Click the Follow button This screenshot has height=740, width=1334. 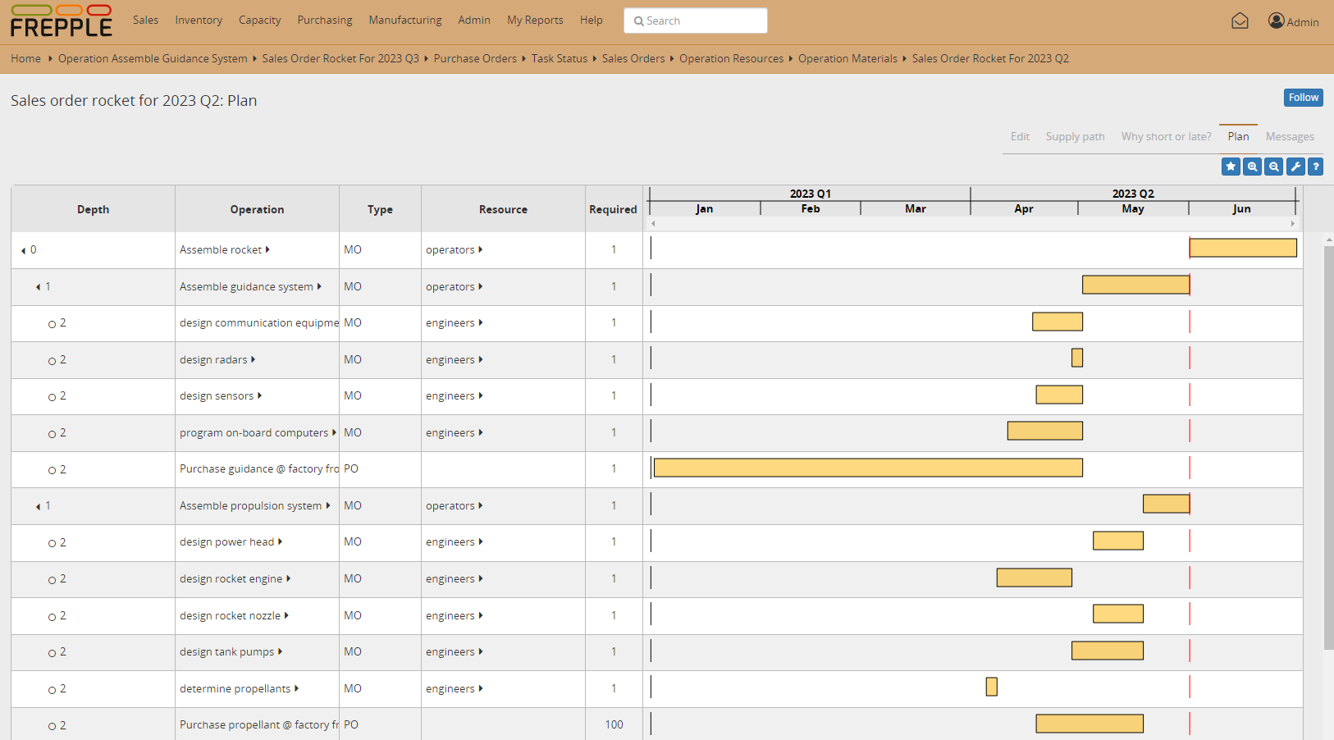tap(1303, 98)
